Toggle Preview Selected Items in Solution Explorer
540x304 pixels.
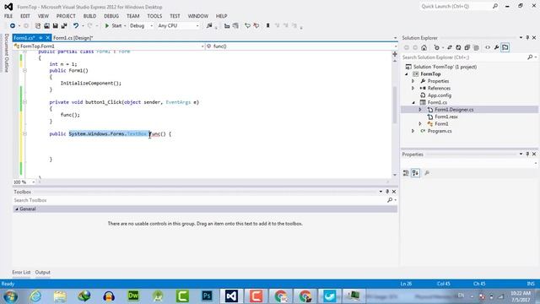(505, 47)
